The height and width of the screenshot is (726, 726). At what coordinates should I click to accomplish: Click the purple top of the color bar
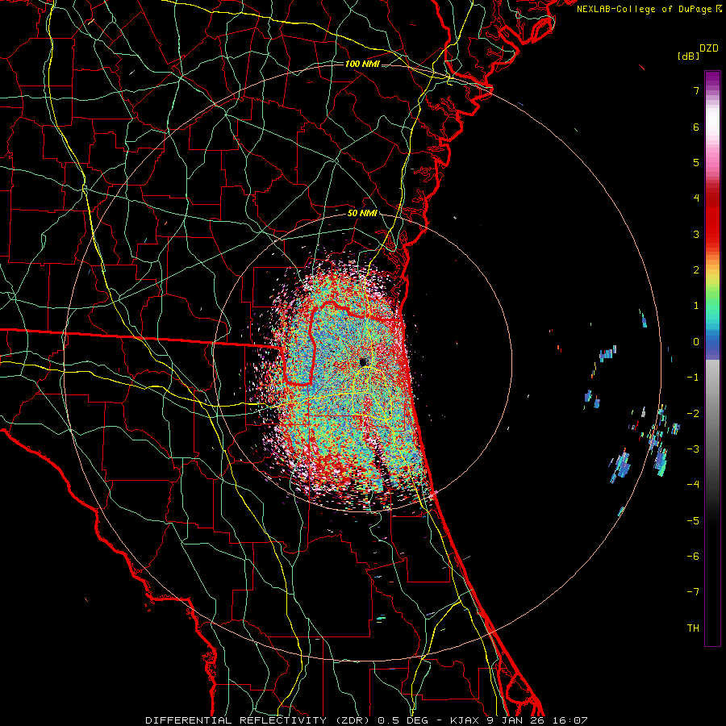712,79
